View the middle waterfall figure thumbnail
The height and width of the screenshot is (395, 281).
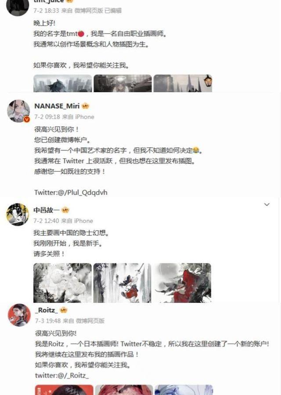coord(122,283)
